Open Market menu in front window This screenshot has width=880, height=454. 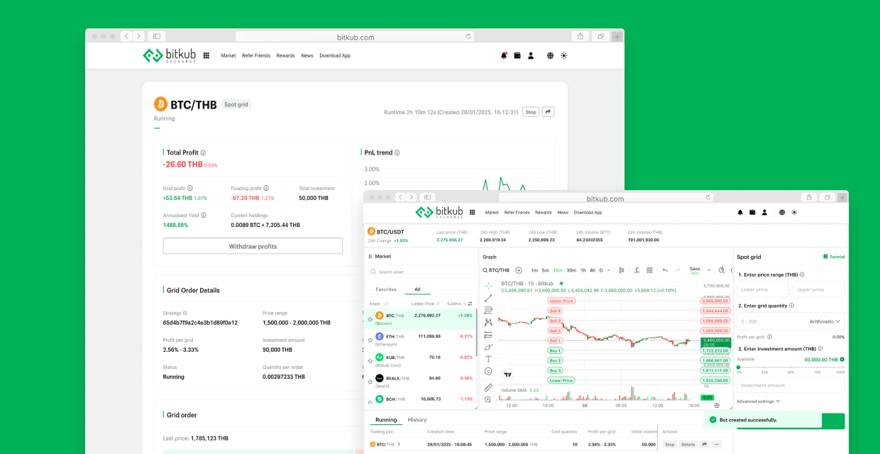pyautogui.click(x=492, y=212)
